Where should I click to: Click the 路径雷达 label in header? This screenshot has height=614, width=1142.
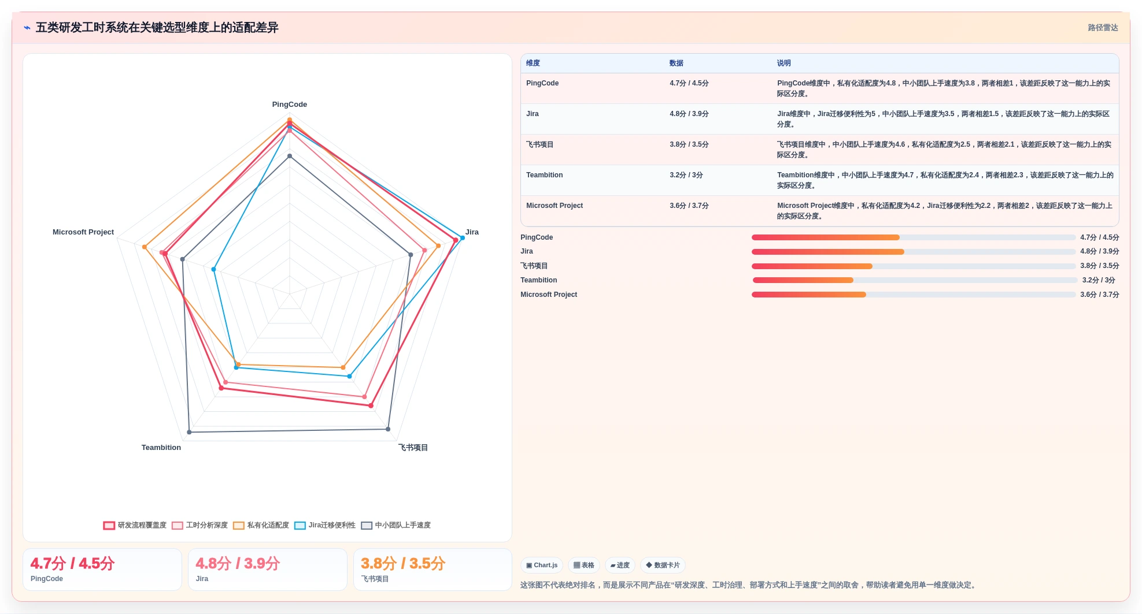pyautogui.click(x=1103, y=28)
